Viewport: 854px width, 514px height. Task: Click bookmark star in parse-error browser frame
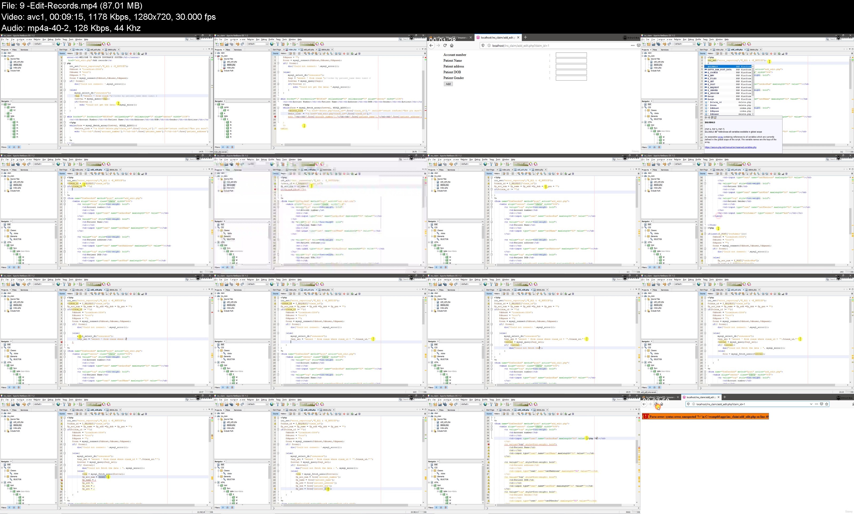point(827,404)
